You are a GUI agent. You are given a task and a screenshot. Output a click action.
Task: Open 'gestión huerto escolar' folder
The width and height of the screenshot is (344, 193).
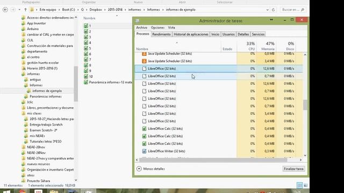[x=43, y=63]
